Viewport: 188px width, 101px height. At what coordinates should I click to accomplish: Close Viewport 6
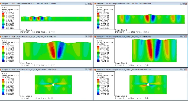click(186, 70)
